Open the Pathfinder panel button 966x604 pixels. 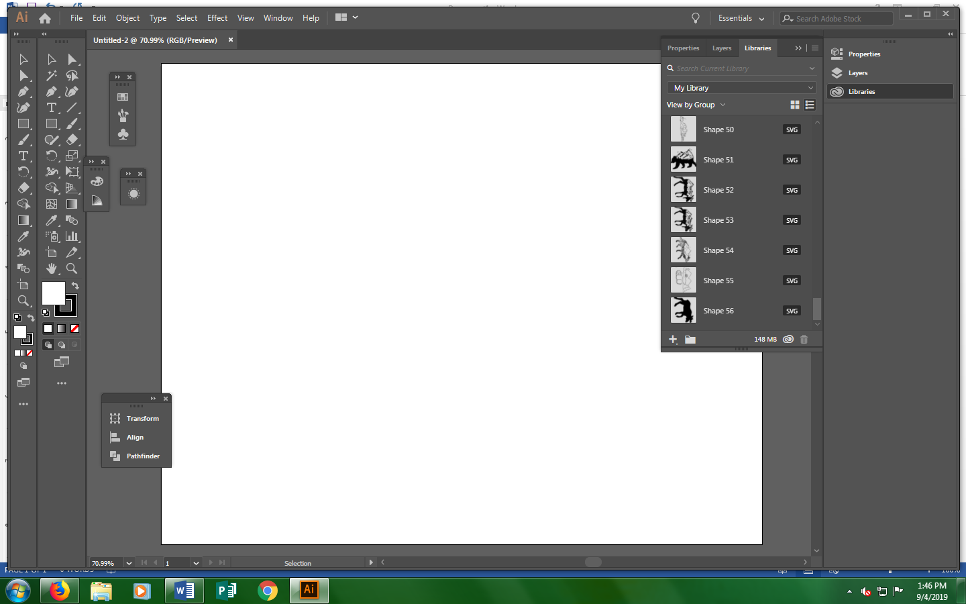tap(136, 456)
